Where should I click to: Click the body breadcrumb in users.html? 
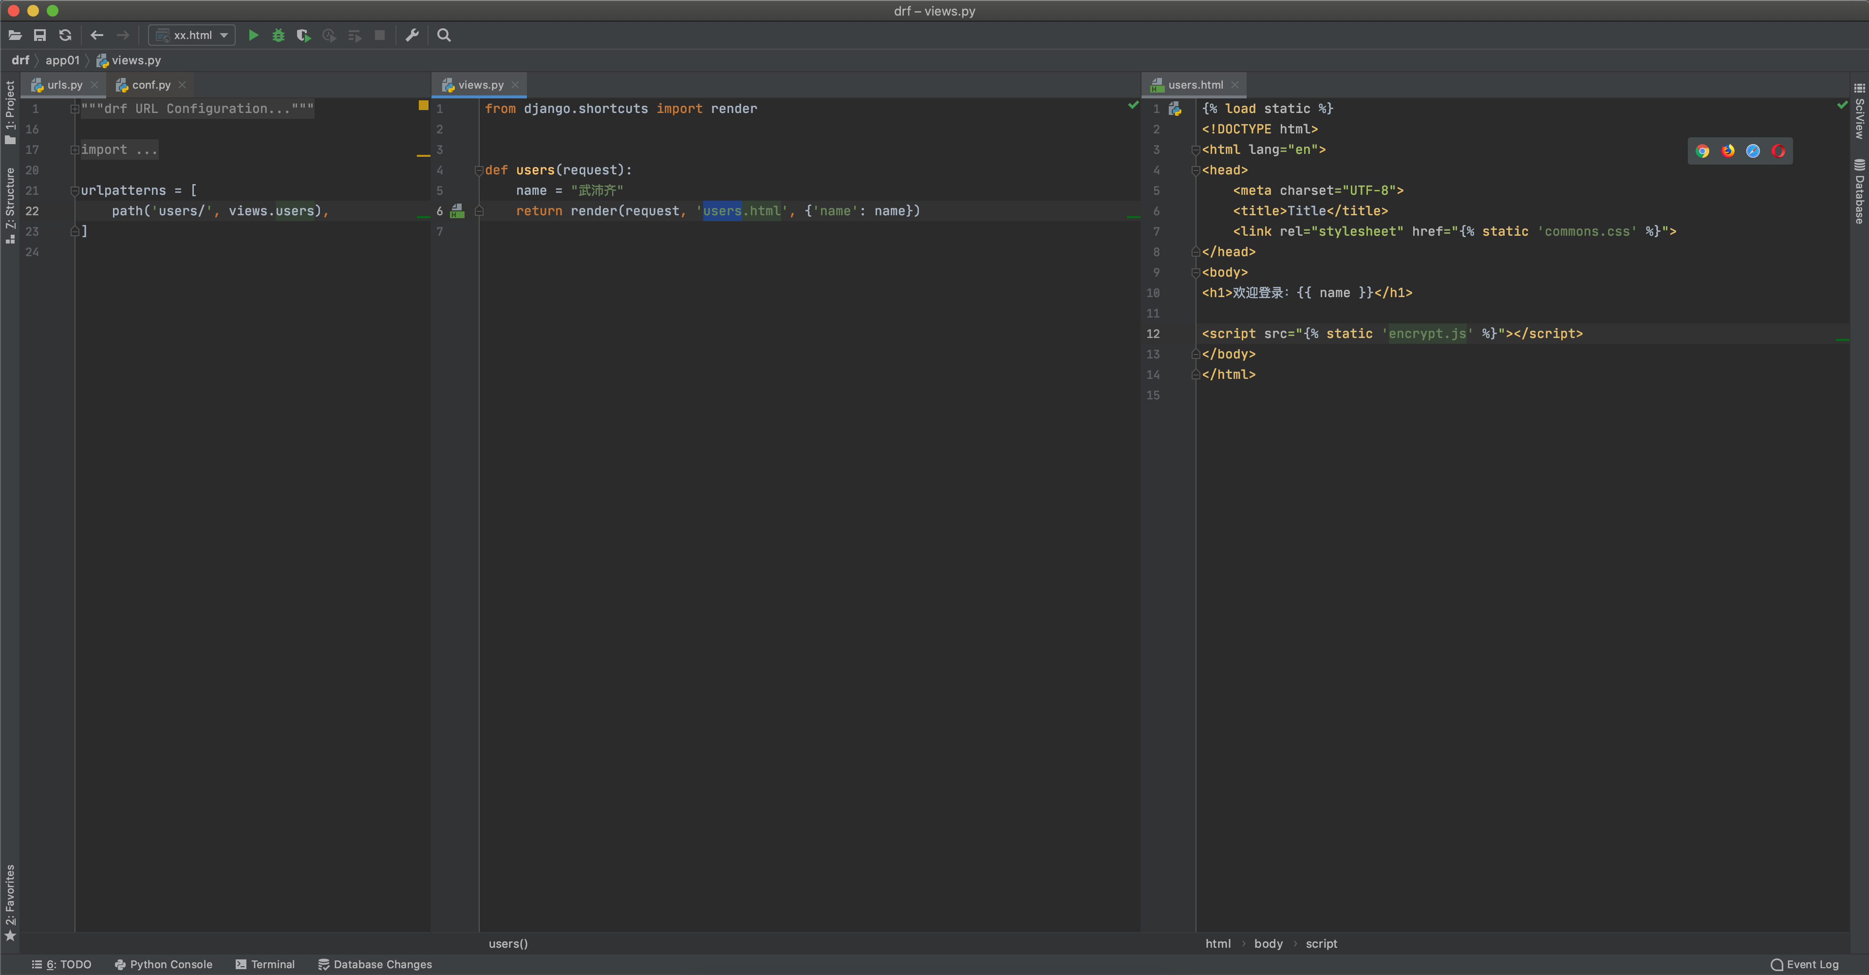(x=1268, y=943)
